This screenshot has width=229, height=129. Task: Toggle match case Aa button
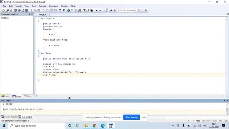tap(146, 10)
